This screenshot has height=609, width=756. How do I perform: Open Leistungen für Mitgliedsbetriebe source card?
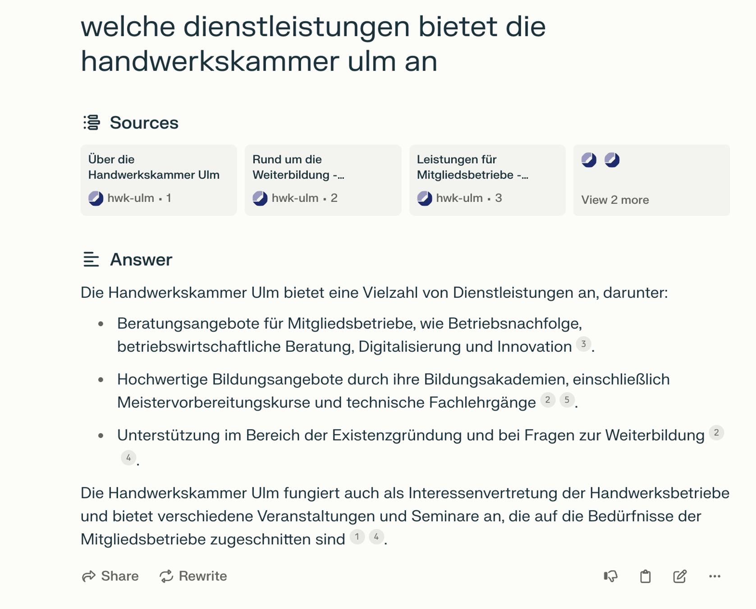(487, 180)
